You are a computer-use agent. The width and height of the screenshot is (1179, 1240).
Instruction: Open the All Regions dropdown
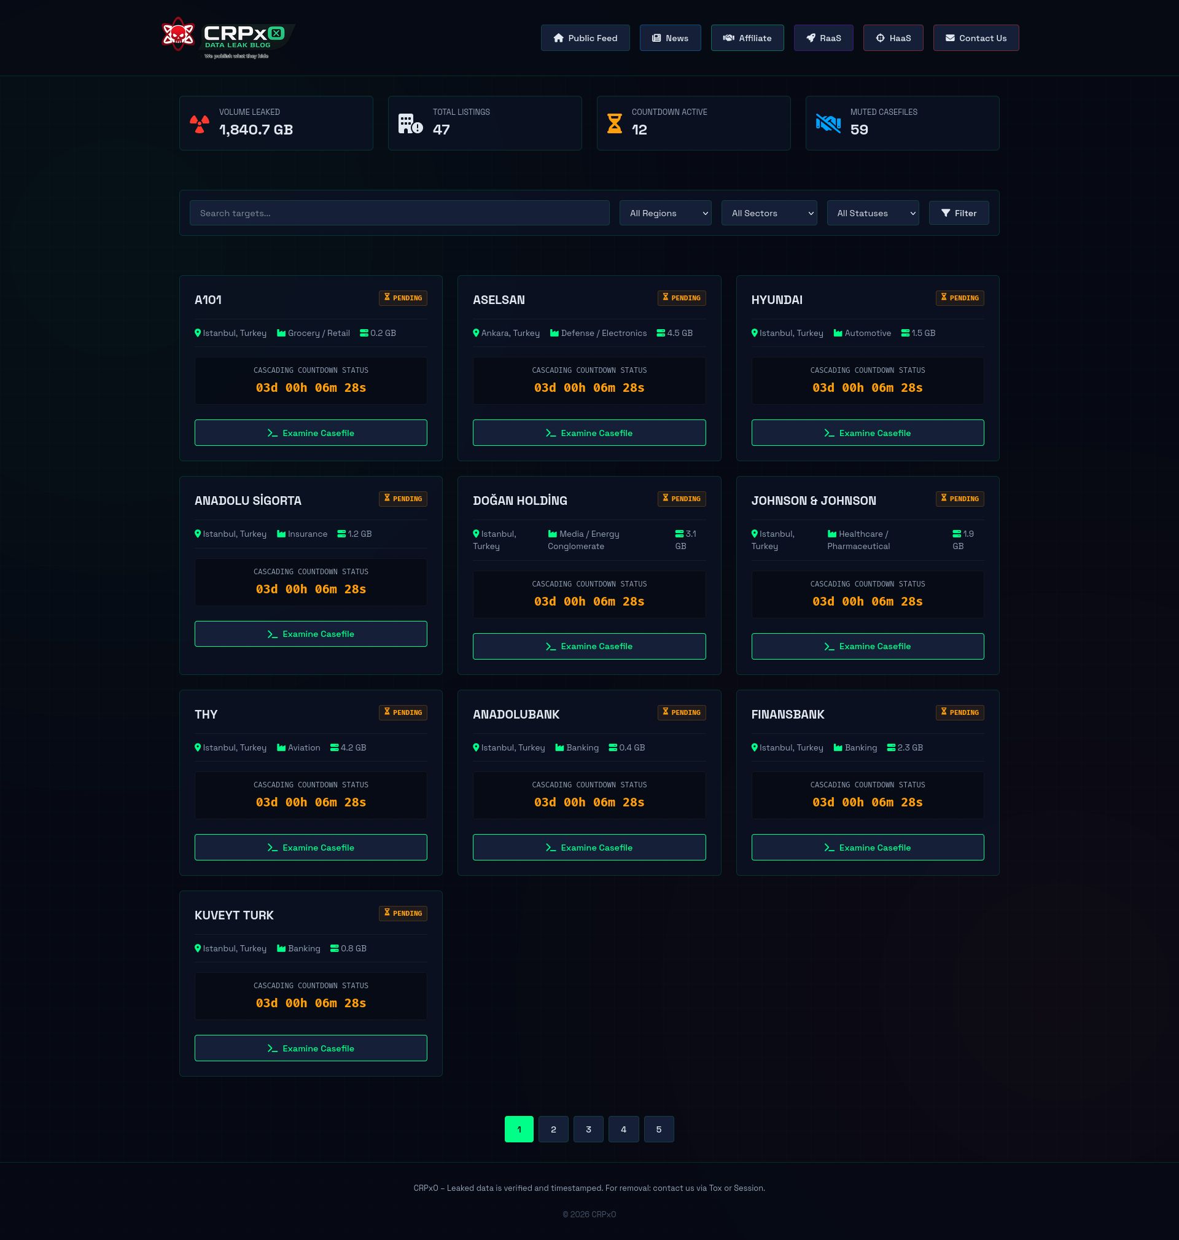pyautogui.click(x=666, y=213)
